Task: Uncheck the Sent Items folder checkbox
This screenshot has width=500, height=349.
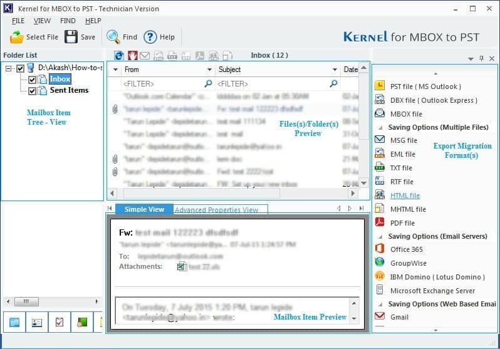Action: point(32,91)
